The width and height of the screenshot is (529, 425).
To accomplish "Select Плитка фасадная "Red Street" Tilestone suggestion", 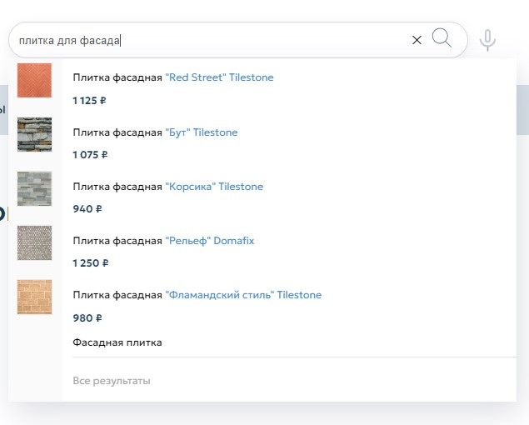I will (x=173, y=77).
